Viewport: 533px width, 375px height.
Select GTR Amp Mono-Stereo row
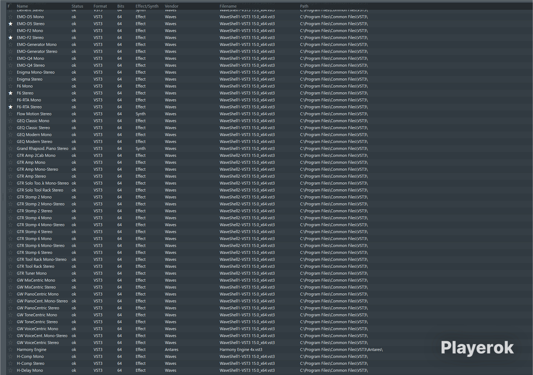click(38, 169)
